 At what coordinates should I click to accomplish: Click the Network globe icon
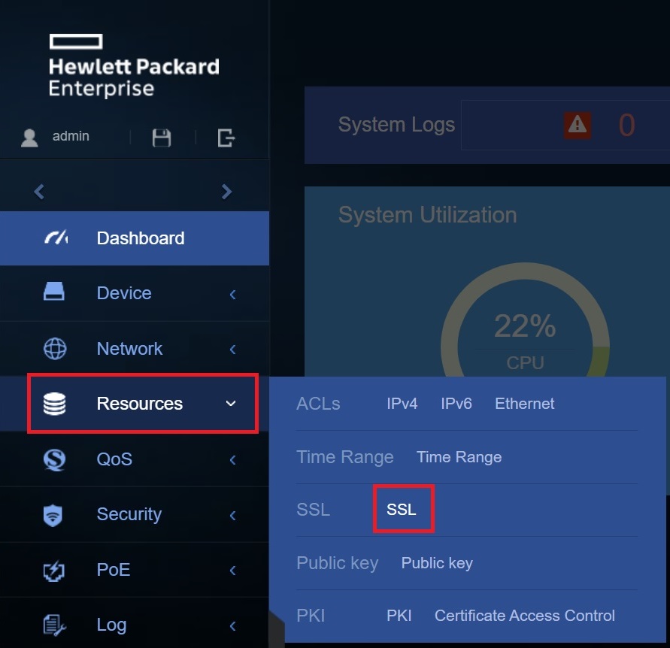coord(55,349)
